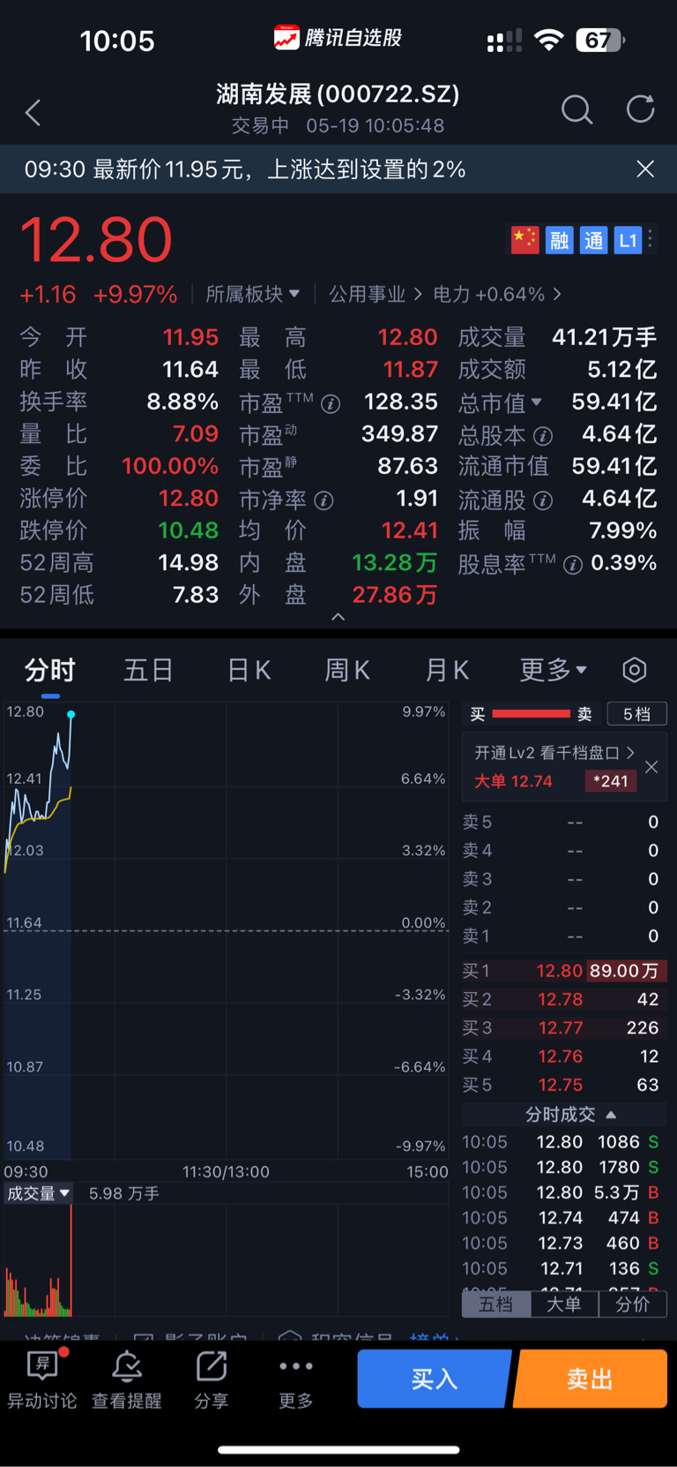Open the 更多 chart period dropdown

(x=553, y=670)
